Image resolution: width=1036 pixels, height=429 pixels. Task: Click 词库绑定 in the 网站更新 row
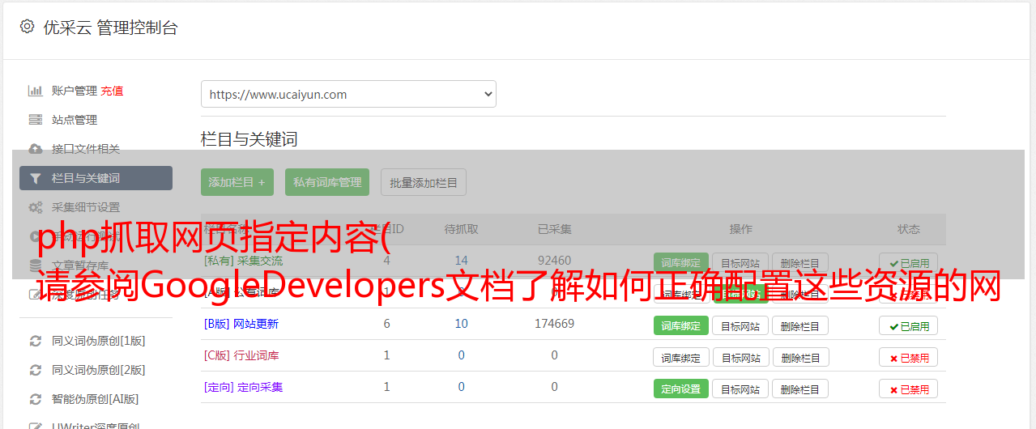[x=681, y=325]
